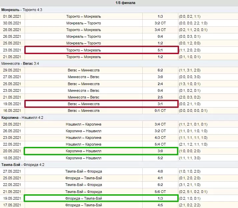238x208 pixels.
Task: Click the 6:2 score of Вегас – Миннесота
Action: (160, 70)
